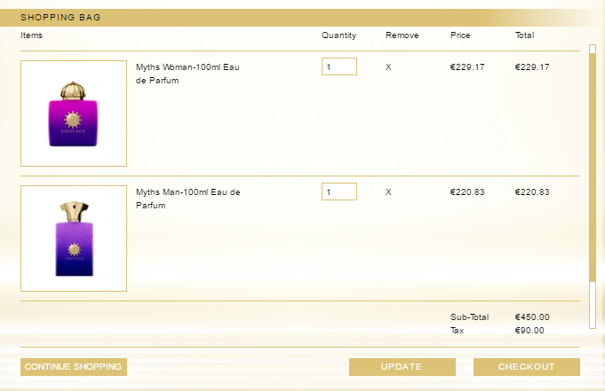605x391 pixels.
Task: Click the Sub-Total label
Action: click(x=470, y=317)
